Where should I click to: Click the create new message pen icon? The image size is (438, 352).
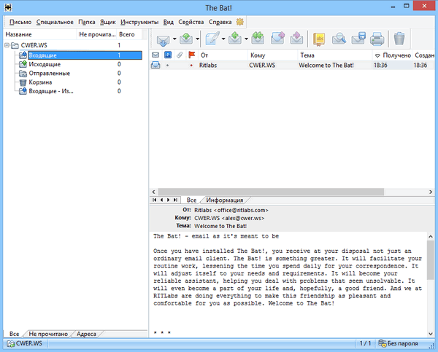pyautogui.click(x=212, y=38)
